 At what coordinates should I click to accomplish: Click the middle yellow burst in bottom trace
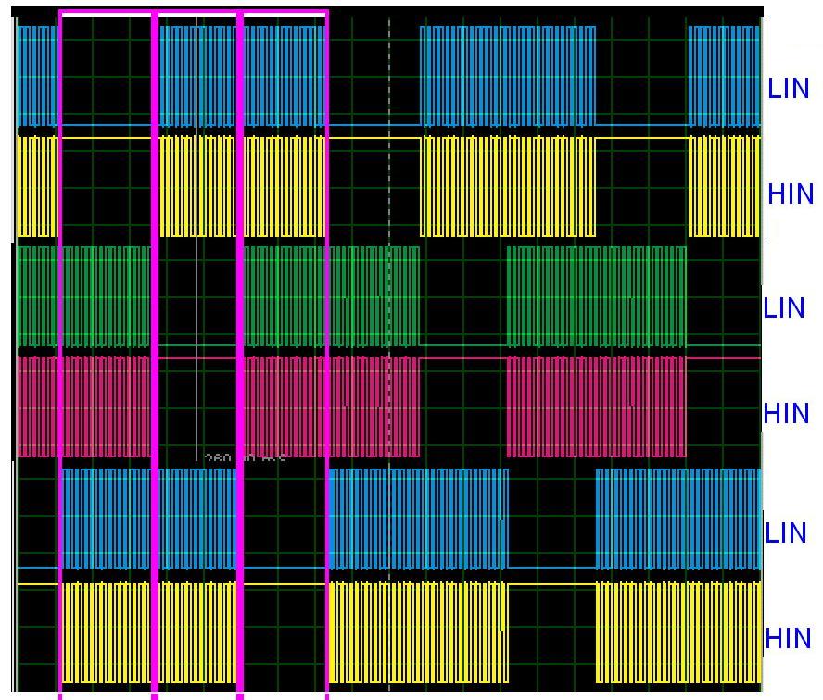[418, 631]
